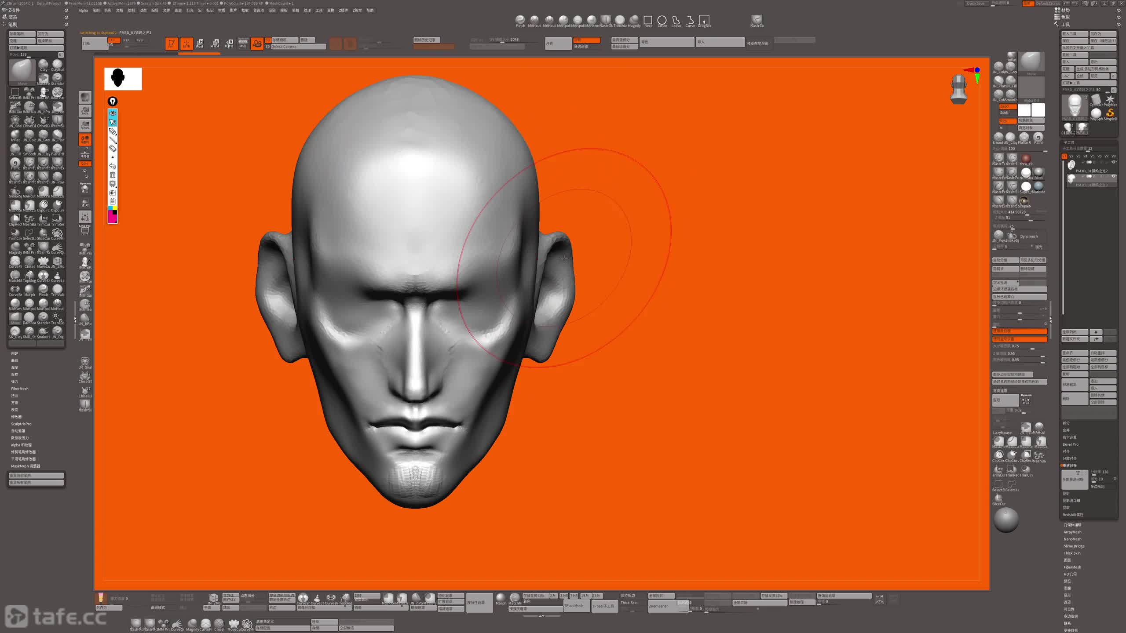Click the Edit mode icon in toolbar

[x=172, y=44]
